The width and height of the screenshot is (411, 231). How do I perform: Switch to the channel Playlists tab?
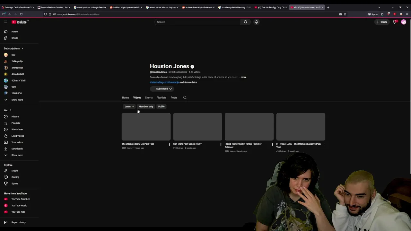click(161, 98)
